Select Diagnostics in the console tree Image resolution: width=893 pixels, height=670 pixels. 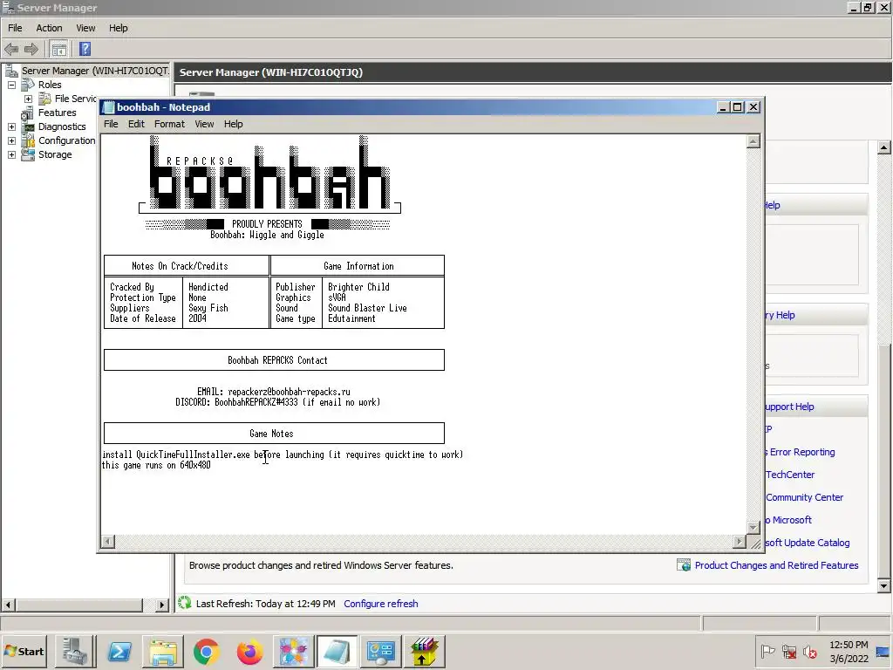pyautogui.click(x=62, y=126)
